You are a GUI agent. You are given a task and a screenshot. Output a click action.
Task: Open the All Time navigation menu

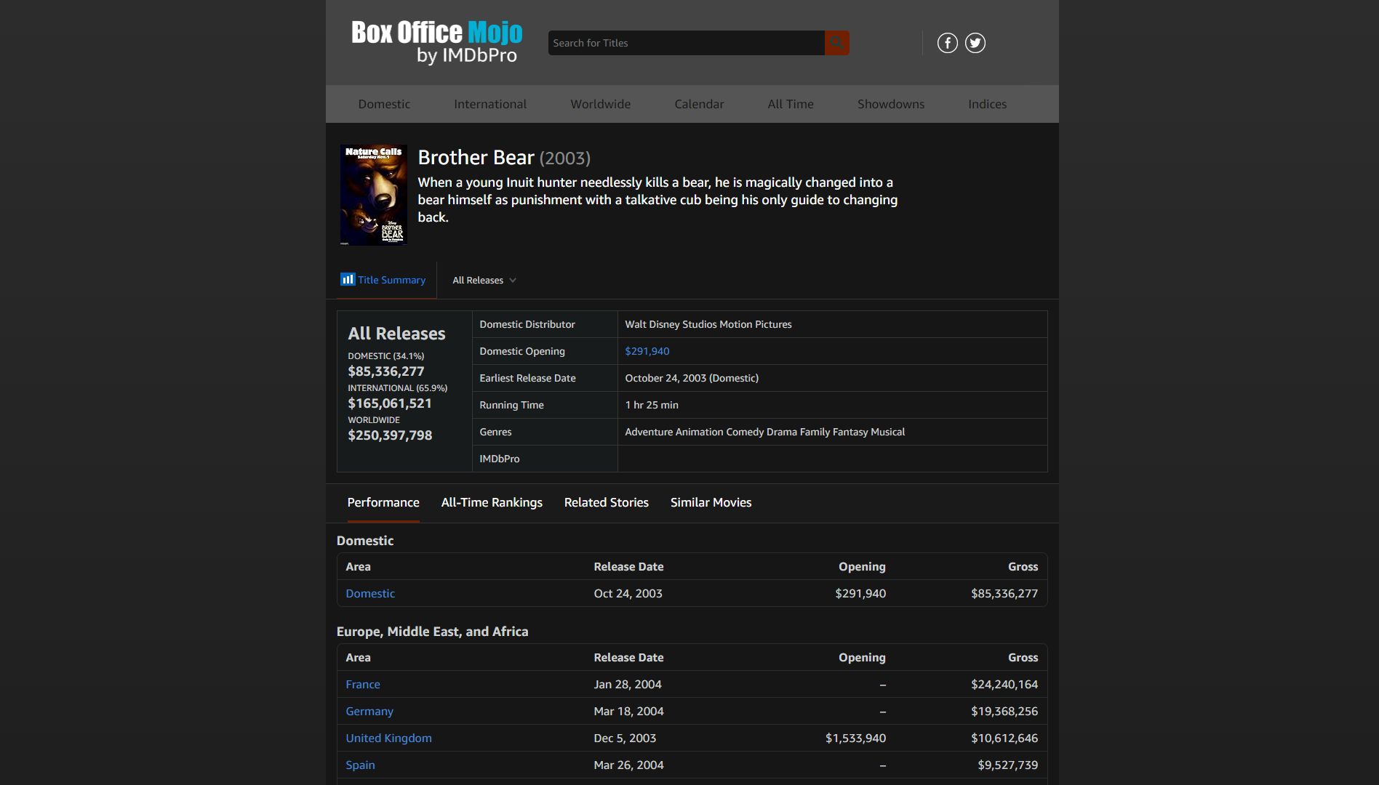791,104
